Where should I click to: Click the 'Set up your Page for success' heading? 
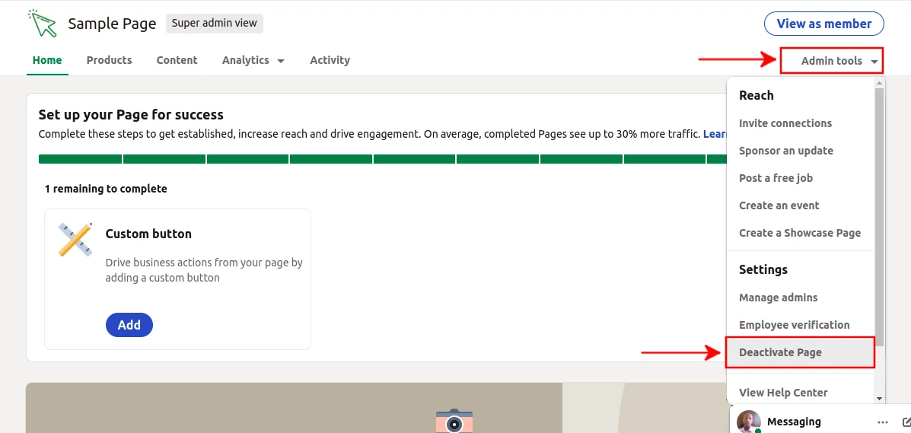(131, 114)
